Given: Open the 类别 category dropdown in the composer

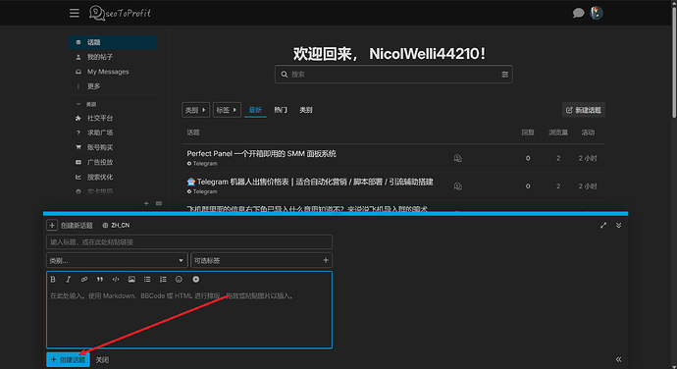Looking at the screenshot, I should (117, 260).
